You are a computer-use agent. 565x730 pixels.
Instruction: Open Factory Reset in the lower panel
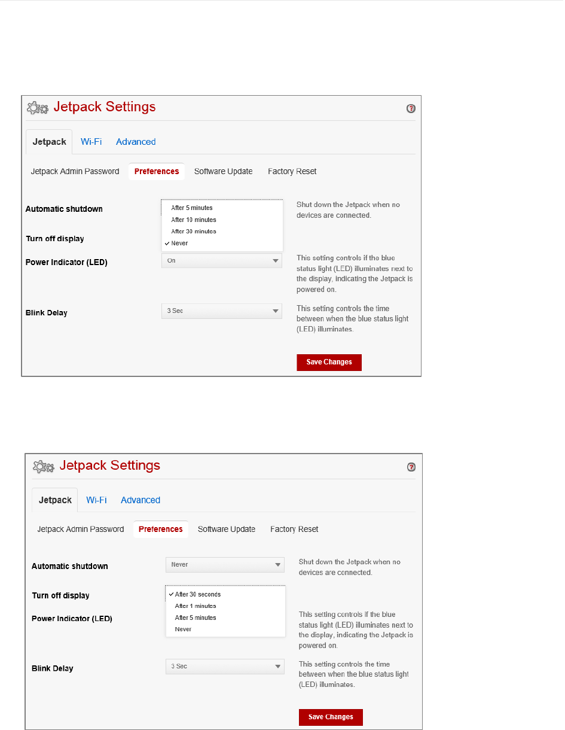point(294,529)
